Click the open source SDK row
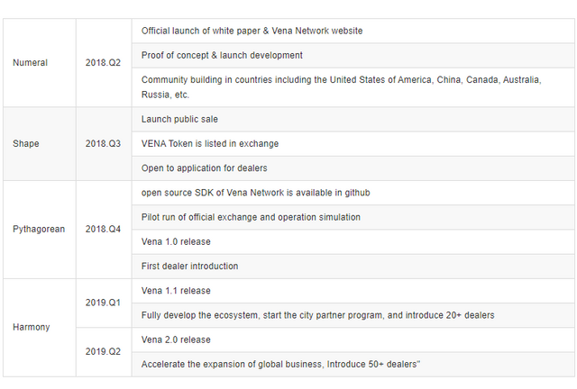Viewport: 577px width, 389px height. [255, 193]
